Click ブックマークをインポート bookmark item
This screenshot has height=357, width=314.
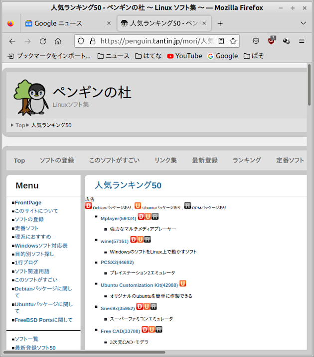49,56
